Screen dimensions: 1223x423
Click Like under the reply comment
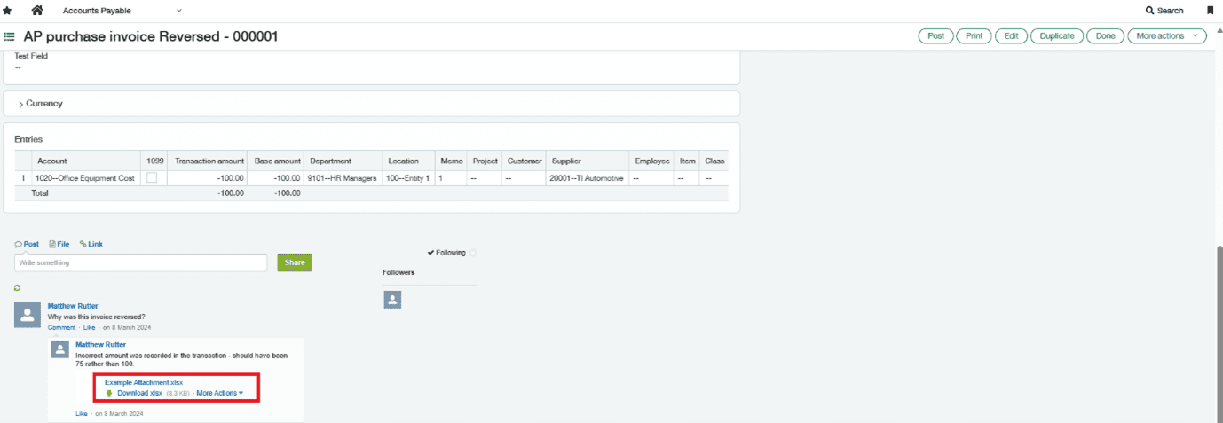tap(82, 414)
